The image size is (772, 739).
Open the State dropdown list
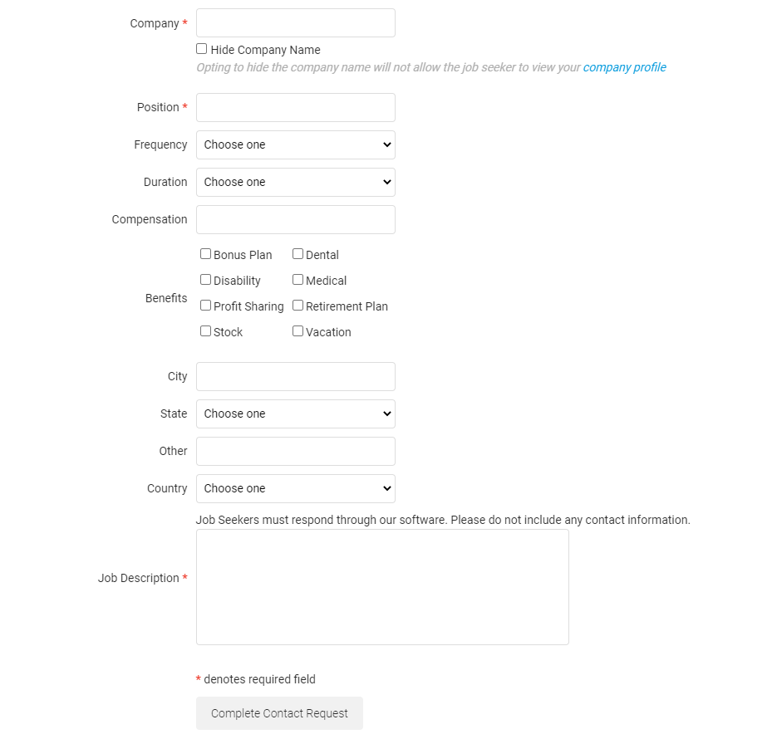295,414
